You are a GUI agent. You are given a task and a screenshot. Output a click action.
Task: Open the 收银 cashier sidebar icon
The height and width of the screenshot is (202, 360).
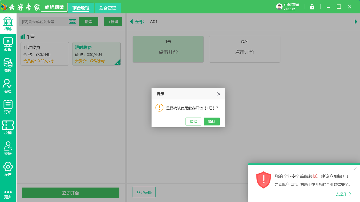[x=8, y=44]
